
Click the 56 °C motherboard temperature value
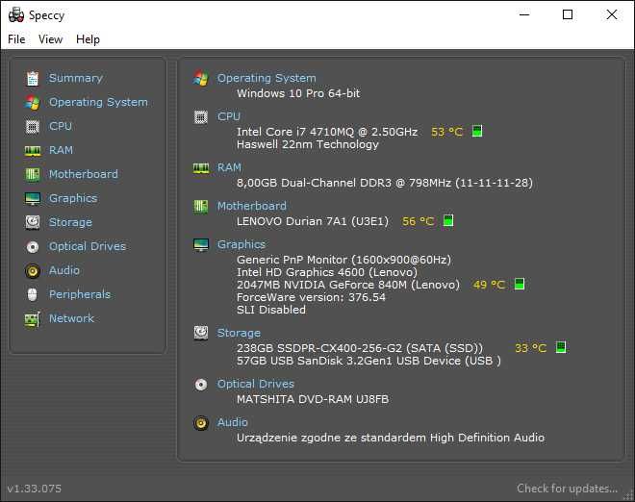click(x=418, y=221)
